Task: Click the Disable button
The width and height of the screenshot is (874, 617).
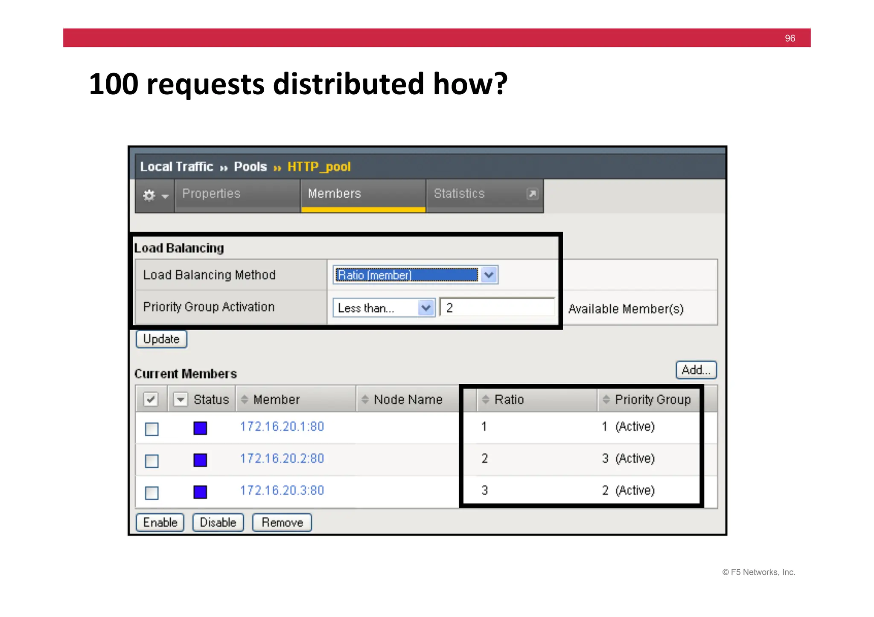Action: (x=218, y=523)
